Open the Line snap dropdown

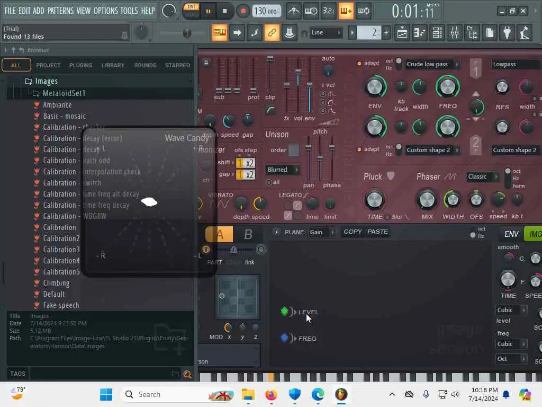pos(326,32)
